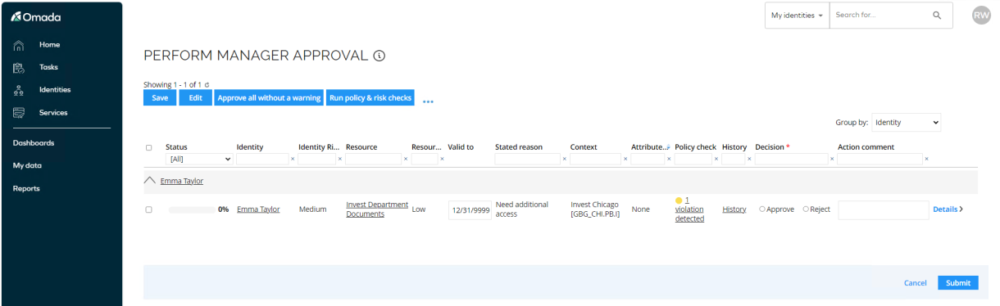The image size is (1000, 306).
Task: Open the Services sidebar icon
Action: click(x=18, y=113)
